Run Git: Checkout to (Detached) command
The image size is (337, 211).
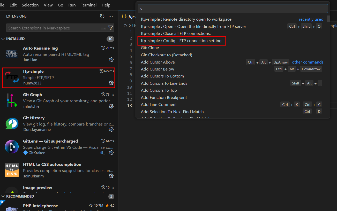click(233, 55)
